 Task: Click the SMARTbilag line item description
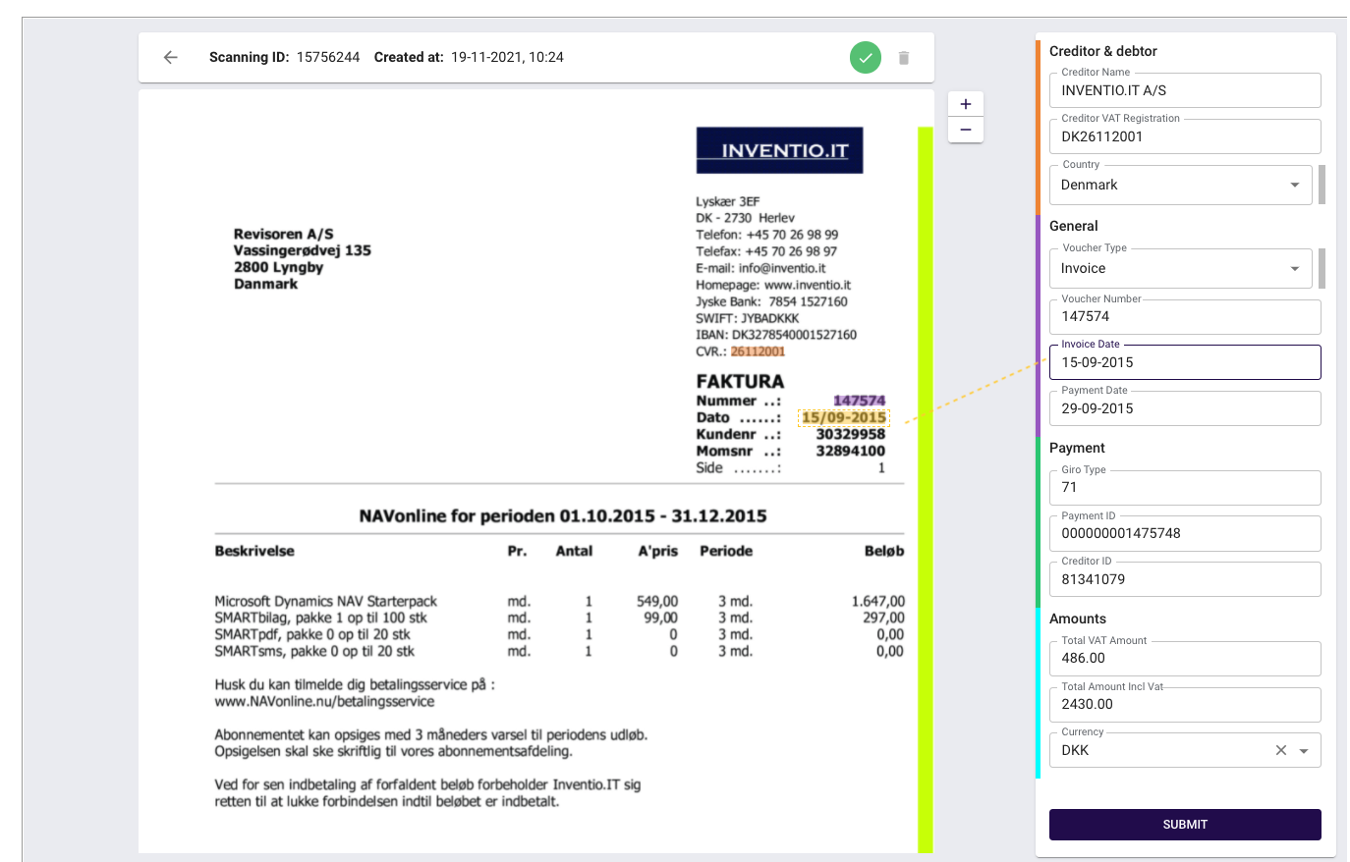point(321,618)
